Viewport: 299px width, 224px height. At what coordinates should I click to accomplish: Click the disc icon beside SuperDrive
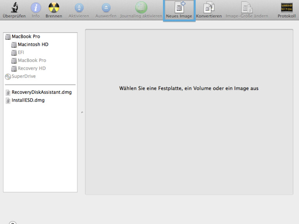(x=8, y=77)
